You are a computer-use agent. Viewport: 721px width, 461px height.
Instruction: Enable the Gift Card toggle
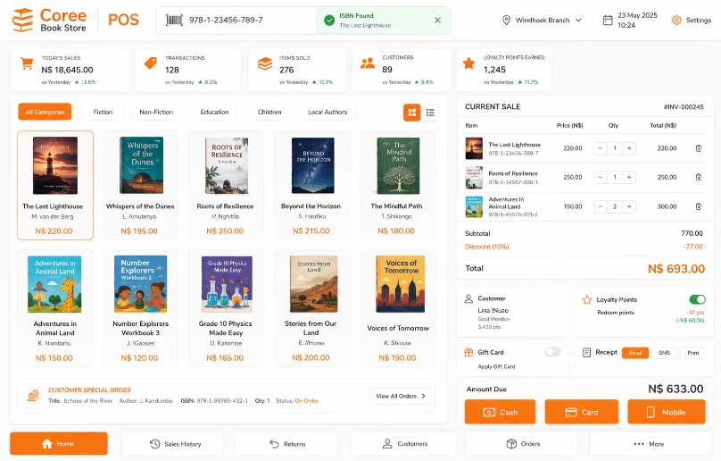553,352
